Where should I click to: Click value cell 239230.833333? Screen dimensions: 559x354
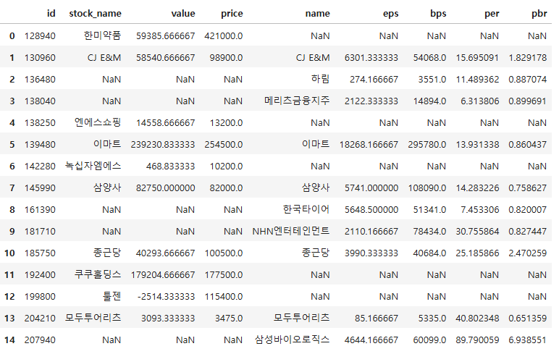[163, 145]
